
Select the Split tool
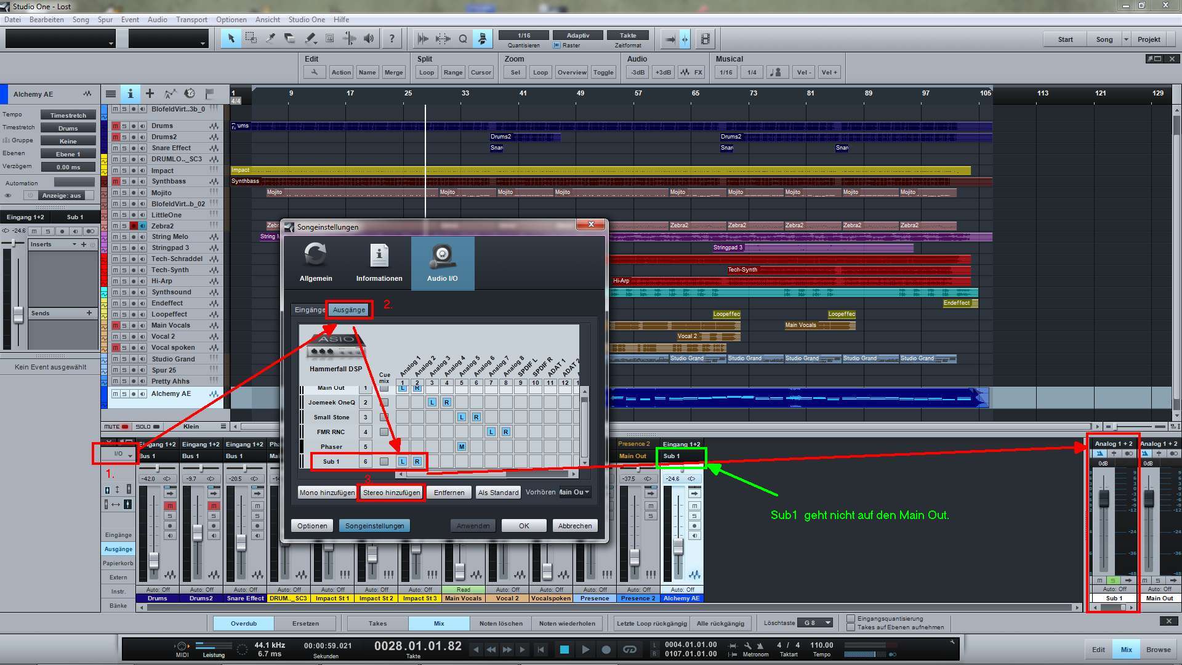(x=271, y=39)
